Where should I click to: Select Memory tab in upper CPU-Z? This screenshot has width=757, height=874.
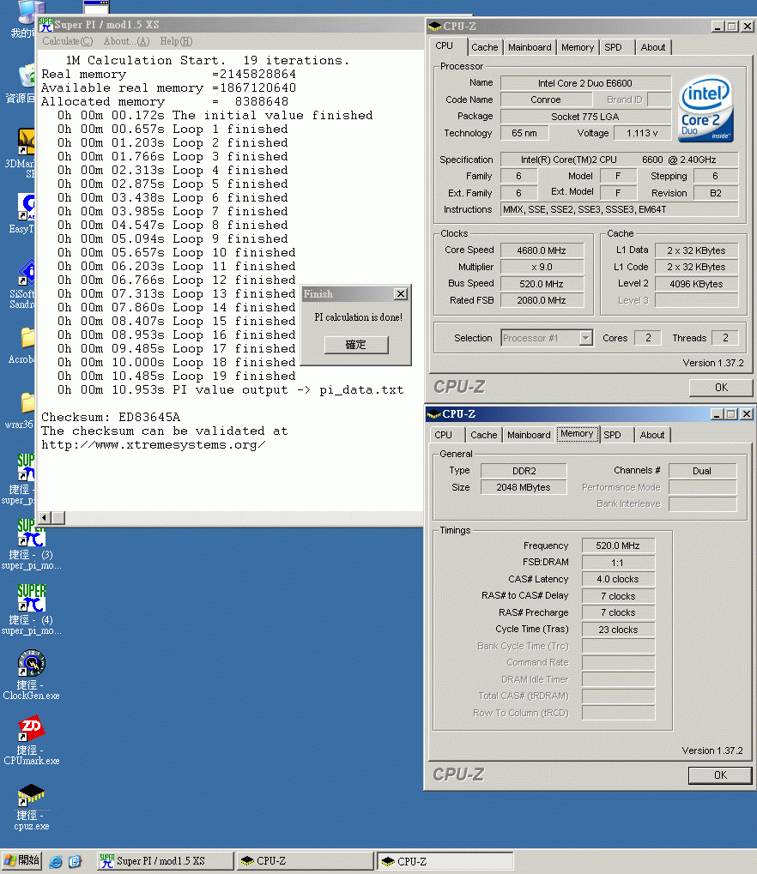(578, 47)
